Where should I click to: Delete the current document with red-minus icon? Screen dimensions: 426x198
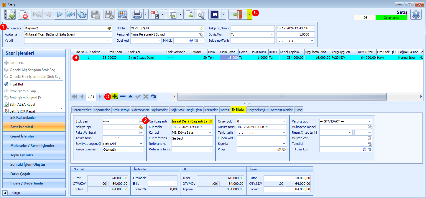click(24, 14)
